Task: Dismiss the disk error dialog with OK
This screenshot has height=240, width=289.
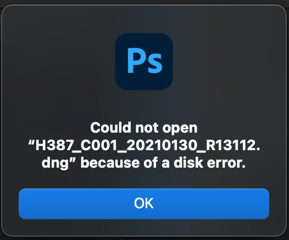Action: click(144, 204)
